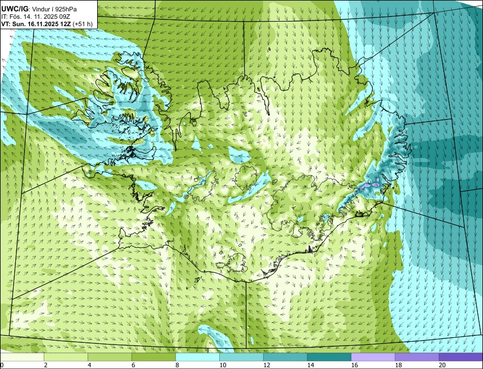Select the 6-8 dark green legend swatch
The width and height of the screenshot is (483, 369).
coord(153,357)
